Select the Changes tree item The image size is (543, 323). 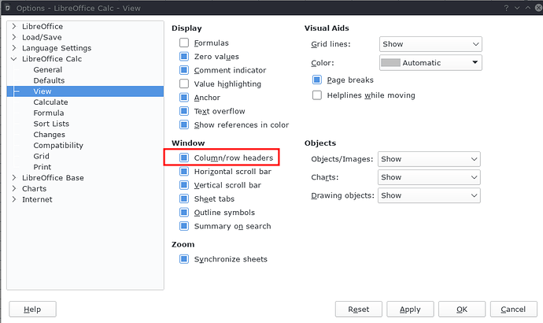[49, 135]
